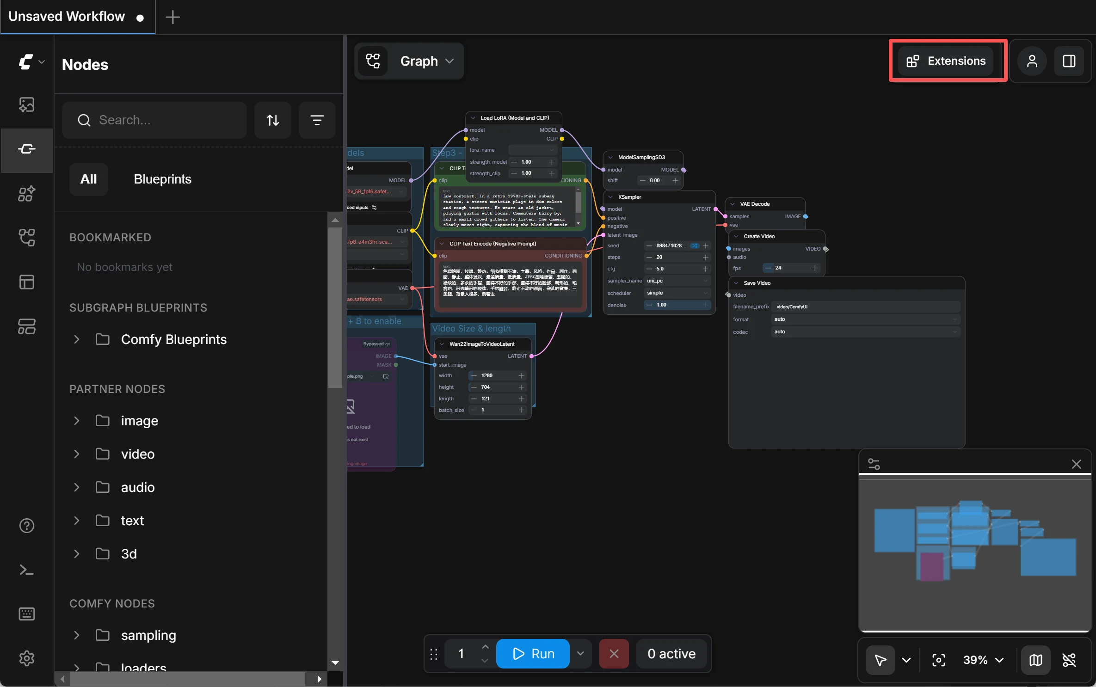The width and height of the screenshot is (1096, 687).
Task: Toggle the minimap in the bottom toolbar
Action: click(x=1036, y=661)
